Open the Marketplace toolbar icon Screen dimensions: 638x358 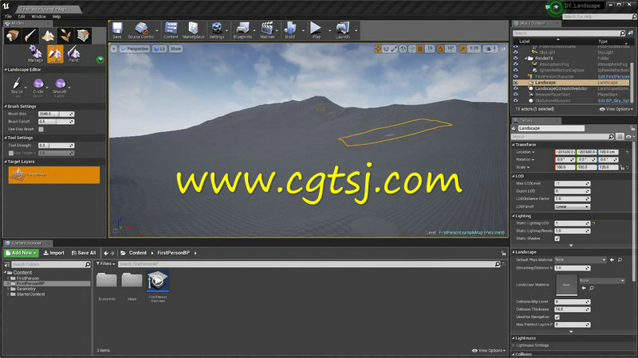coord(193,30)
